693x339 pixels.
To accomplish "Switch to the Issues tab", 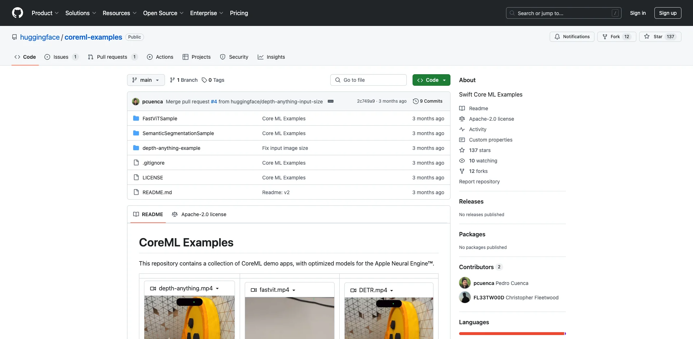I will click(x=61, y=57).
